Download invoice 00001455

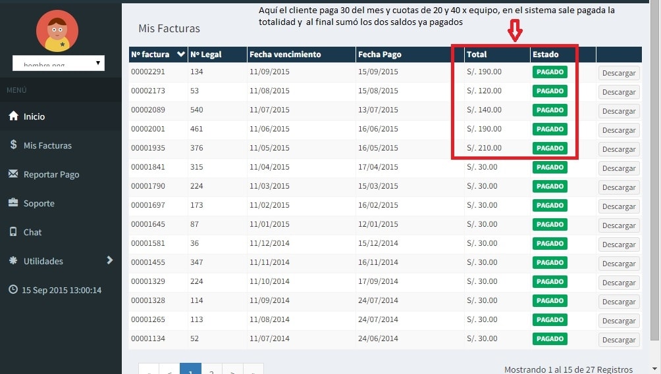[x=619, y=264]
